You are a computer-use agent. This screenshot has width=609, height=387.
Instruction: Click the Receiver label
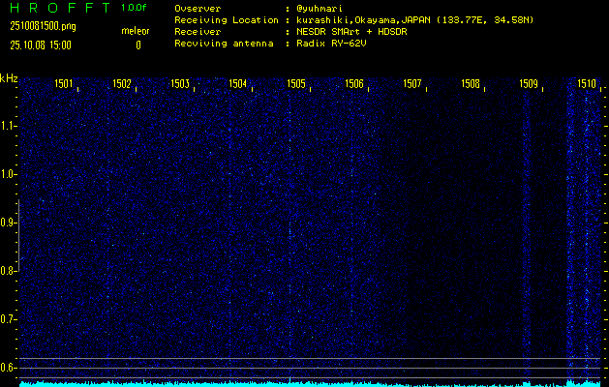(198, 32)
